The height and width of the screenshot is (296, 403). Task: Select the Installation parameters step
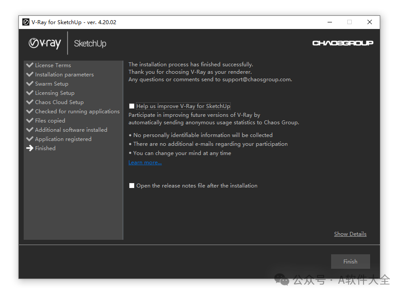click(x=64, y=75)
